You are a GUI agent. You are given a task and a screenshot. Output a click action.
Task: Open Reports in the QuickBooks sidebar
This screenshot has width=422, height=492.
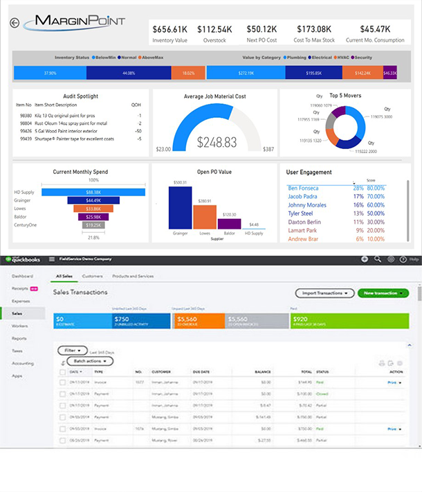point(19,338)
